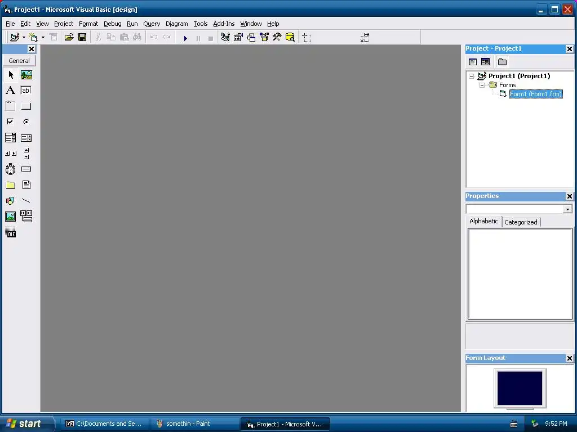Select the horizontal scrollbar control tool

[x=11, y=153]
